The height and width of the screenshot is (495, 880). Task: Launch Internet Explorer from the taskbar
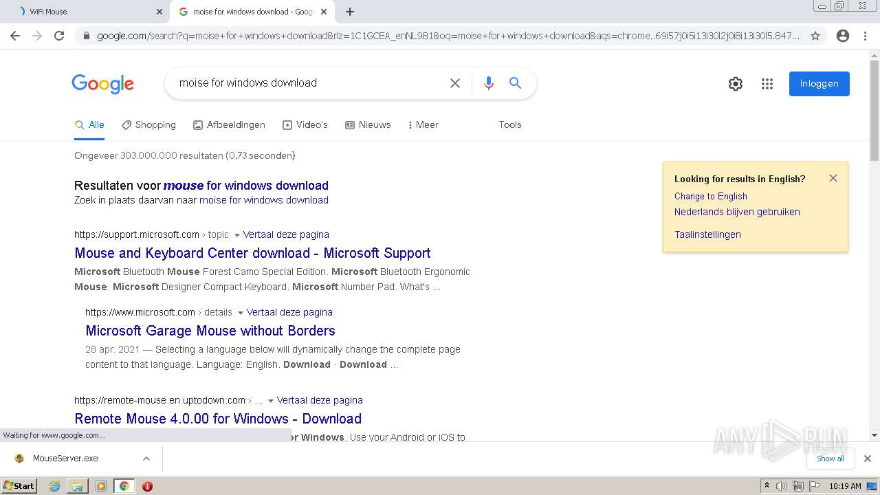click(54, 486)
